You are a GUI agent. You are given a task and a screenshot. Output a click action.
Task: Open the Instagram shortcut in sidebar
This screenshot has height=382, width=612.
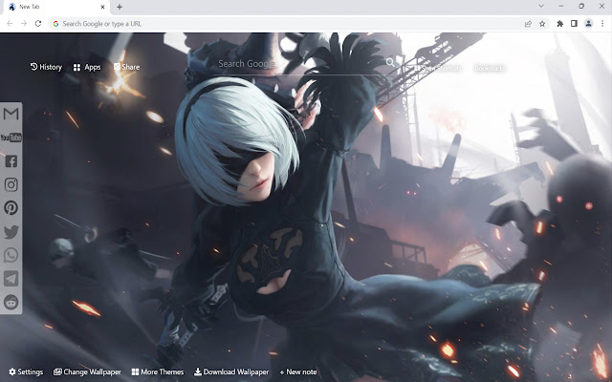(x=11, y=184)
